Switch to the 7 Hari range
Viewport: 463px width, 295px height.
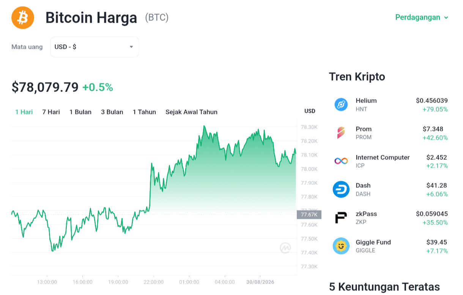(51, 112)
